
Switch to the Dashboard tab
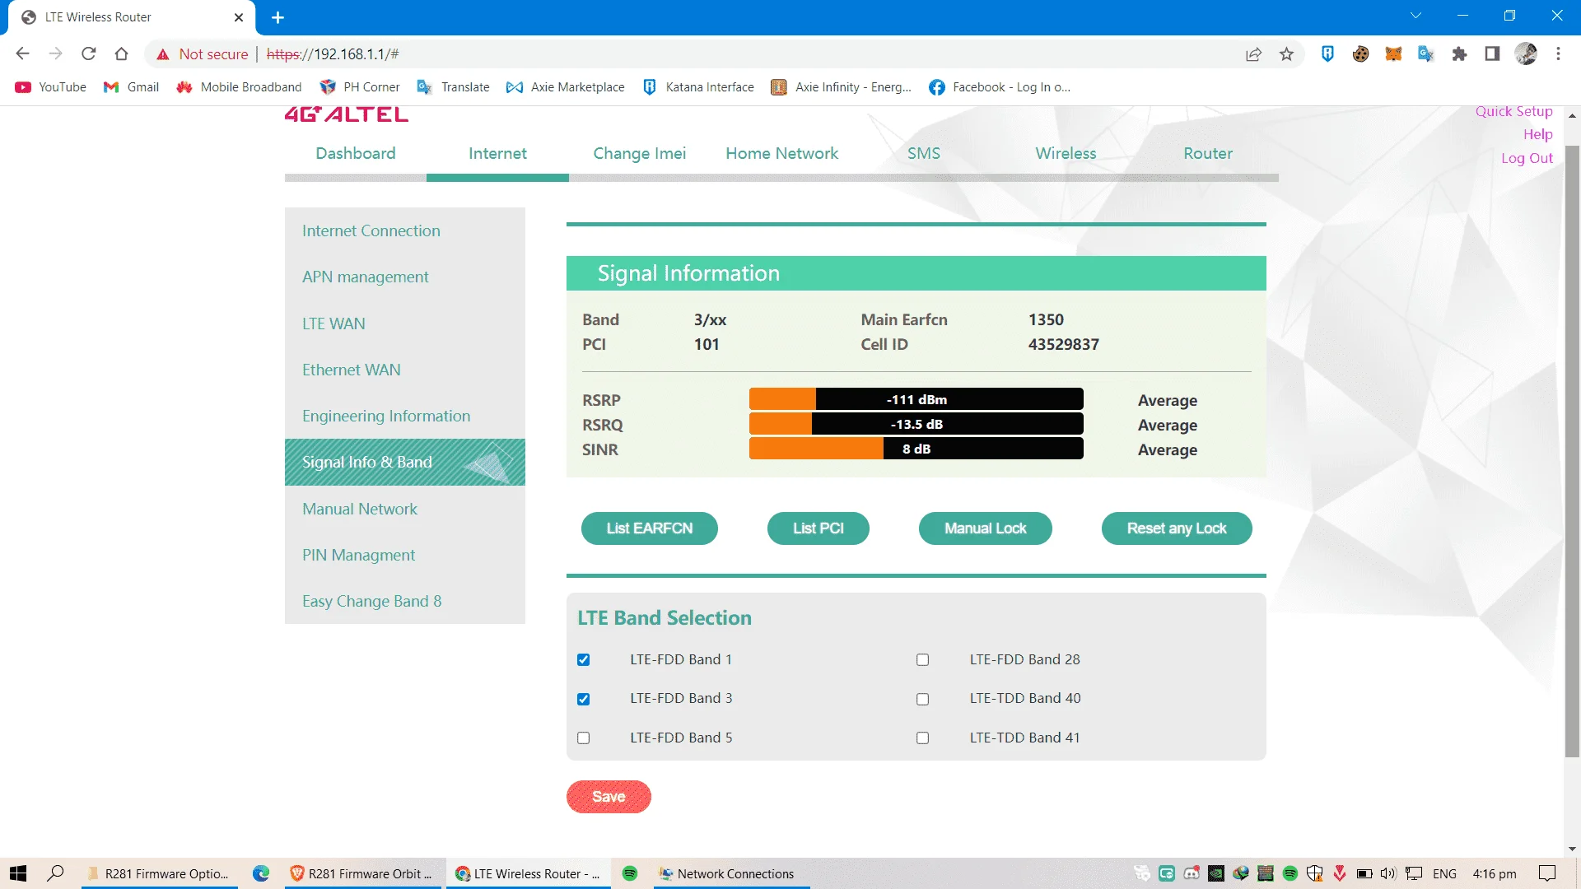pos(356,153)
